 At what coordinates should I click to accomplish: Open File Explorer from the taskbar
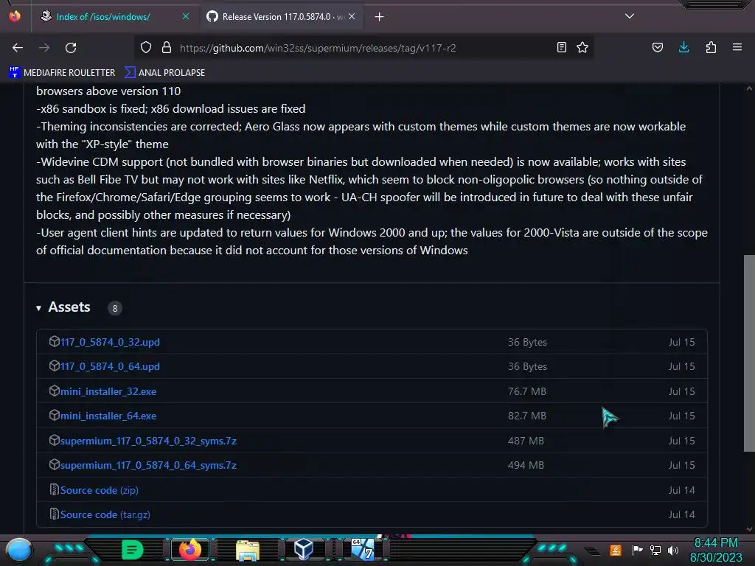click(x=248, y=550)
